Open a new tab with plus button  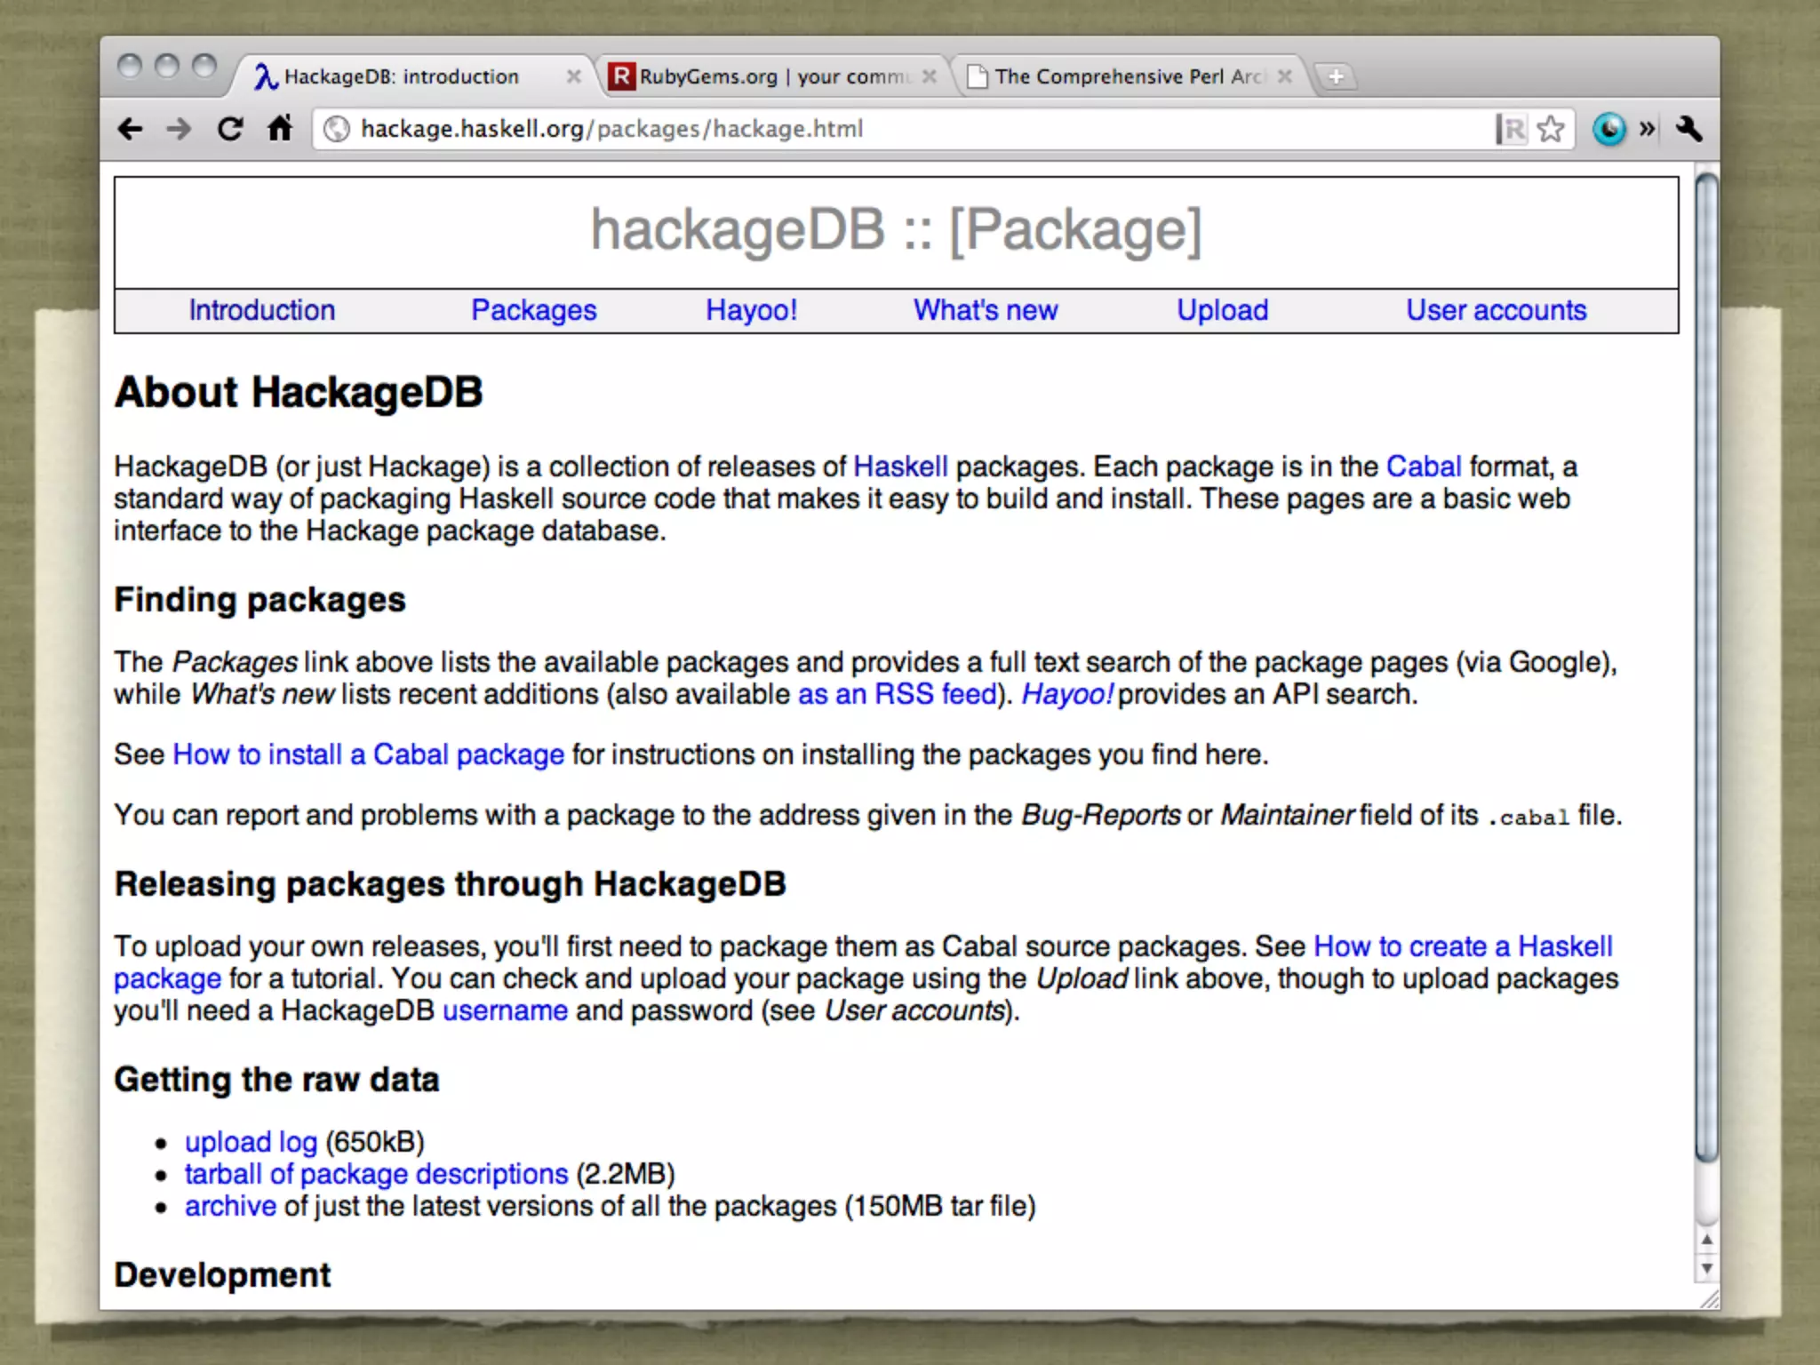point(1335,77)
